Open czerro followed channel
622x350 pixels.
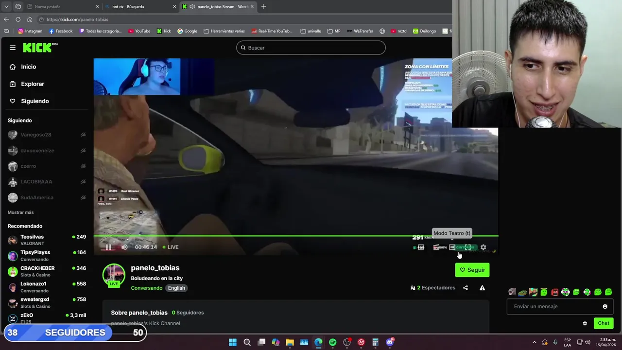[x=47, y=166]
